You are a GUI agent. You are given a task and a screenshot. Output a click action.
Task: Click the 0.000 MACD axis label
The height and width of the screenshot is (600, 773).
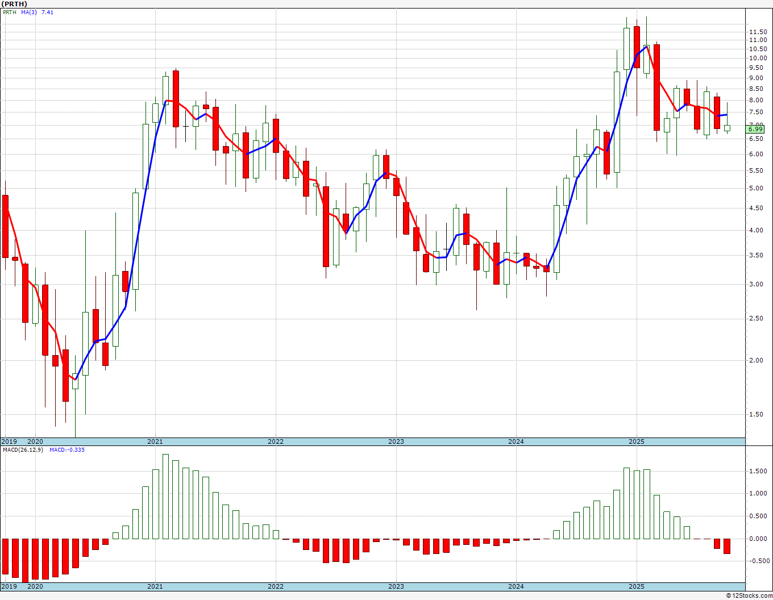[758, 539]
